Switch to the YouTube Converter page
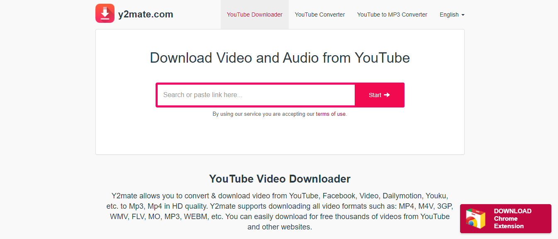The height and width of the screenshot is (239, 558). tap(319, 15)
